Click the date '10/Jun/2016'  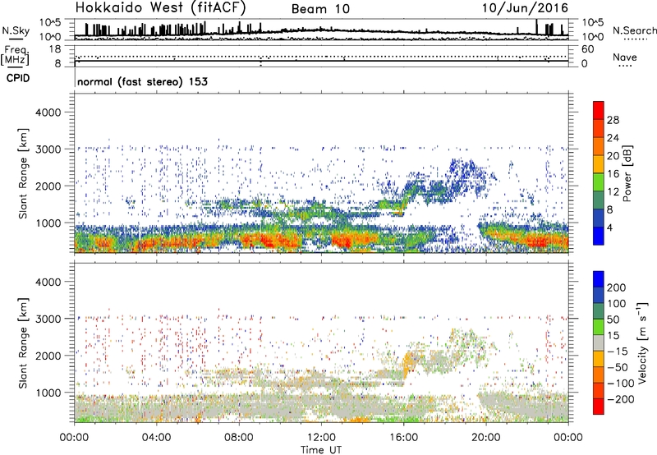point(525,8)
